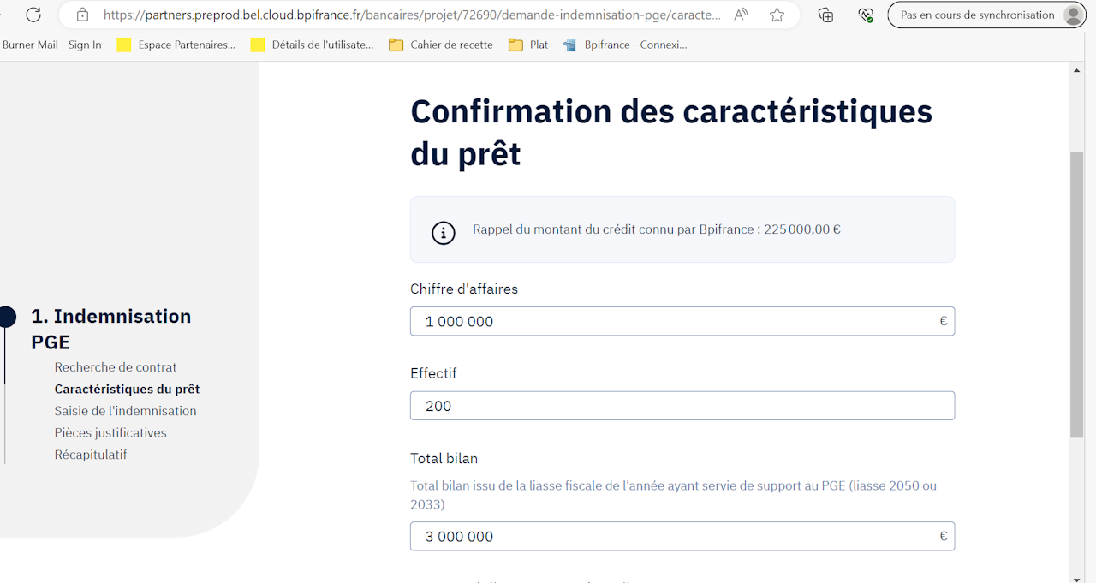Click the browser refresh icon
1096x583 pixels.
coord(33,15)
